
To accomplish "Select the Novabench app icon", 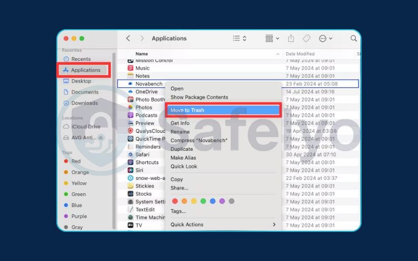I will click(x=130, y=84).
